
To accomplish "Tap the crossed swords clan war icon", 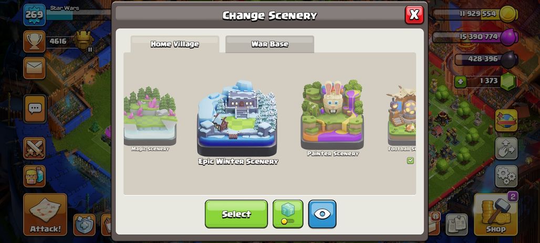I will click(35, 148).
